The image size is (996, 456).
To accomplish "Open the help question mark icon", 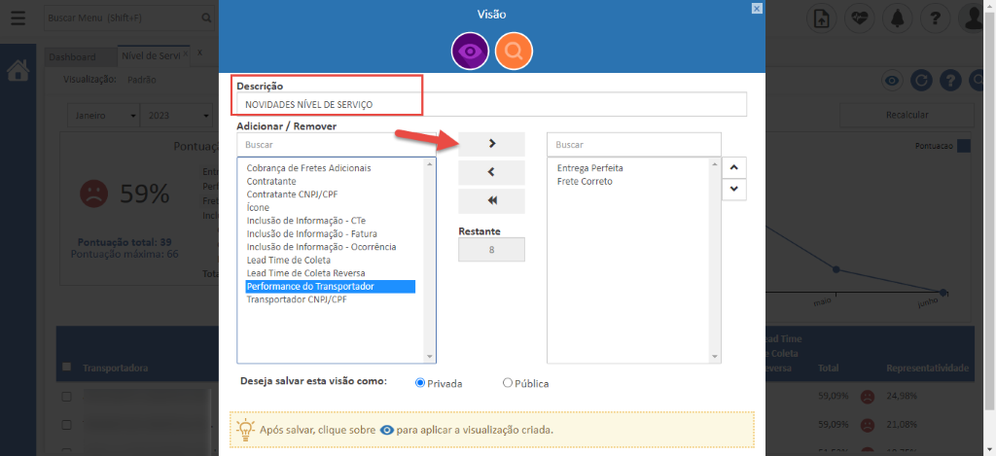I will pyautogui.click(x=935, y=18).
